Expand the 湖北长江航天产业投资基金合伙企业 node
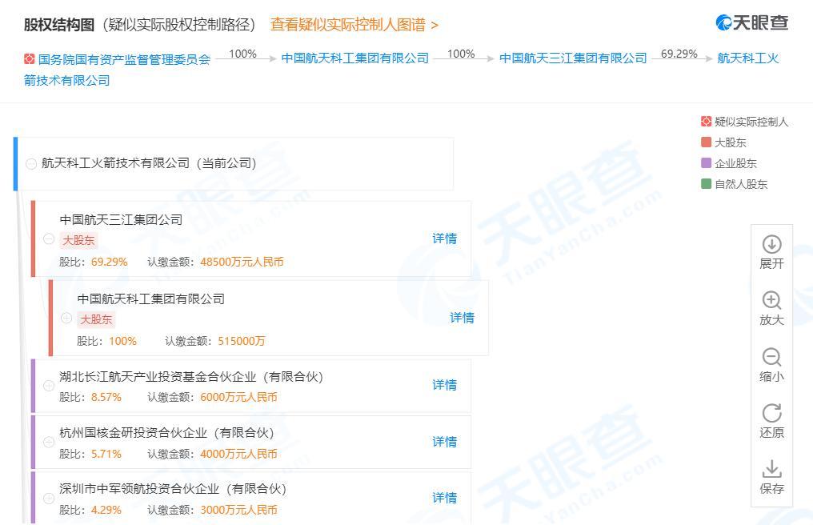The width and height of the screenshot is (813, 525). (x=49, y=386)
